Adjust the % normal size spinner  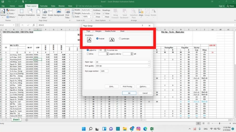105,50
